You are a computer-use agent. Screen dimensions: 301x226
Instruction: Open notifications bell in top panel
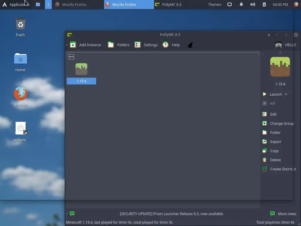(x=241, y=4)
